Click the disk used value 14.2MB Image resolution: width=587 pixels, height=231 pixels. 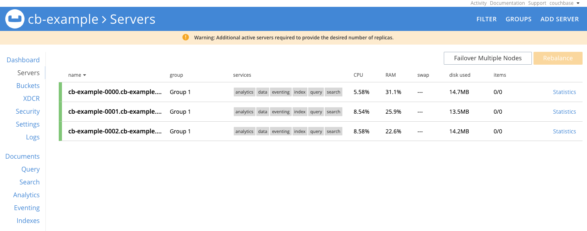pyautogui.click(x=459, y=131)
